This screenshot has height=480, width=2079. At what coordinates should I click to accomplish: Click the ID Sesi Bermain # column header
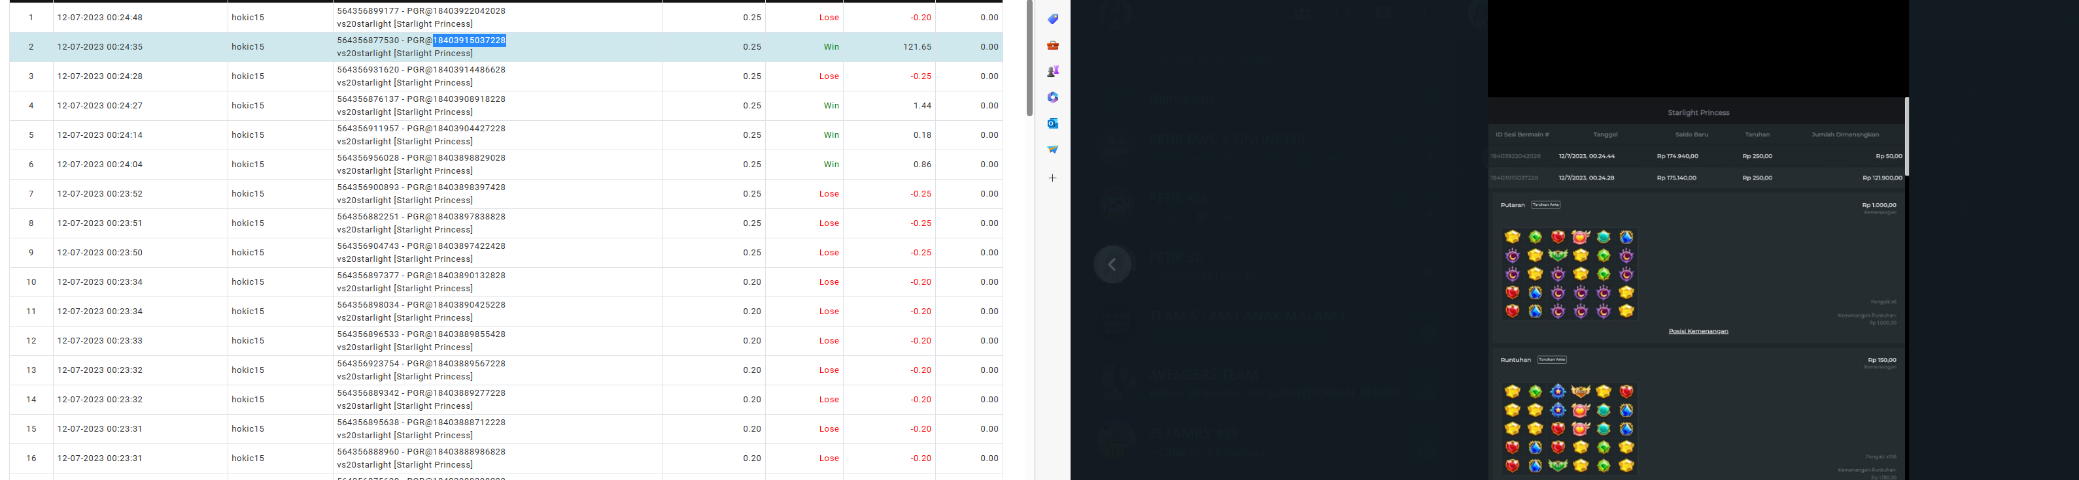pyautogui.click(x=1522, y=135)
